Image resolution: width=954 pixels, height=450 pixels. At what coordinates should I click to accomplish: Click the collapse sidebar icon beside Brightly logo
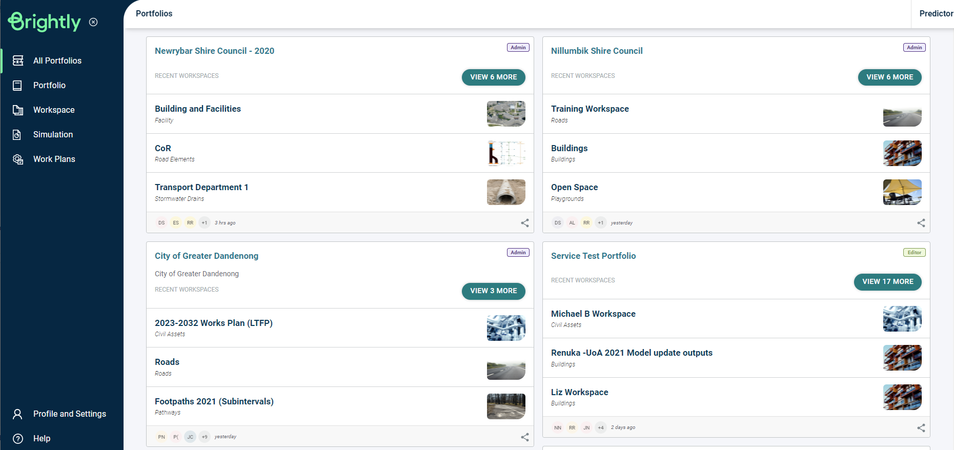[x=93, y=22]
